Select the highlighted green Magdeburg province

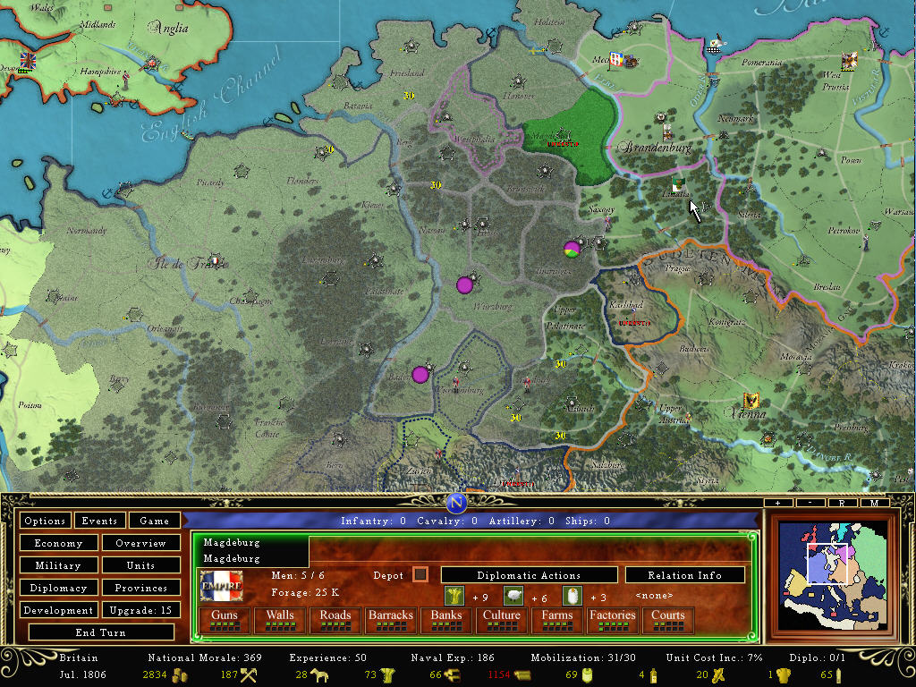pos(572,137)
